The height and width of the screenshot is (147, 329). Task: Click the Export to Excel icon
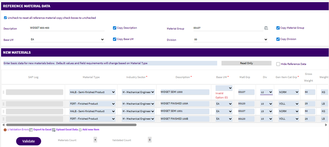31,129
